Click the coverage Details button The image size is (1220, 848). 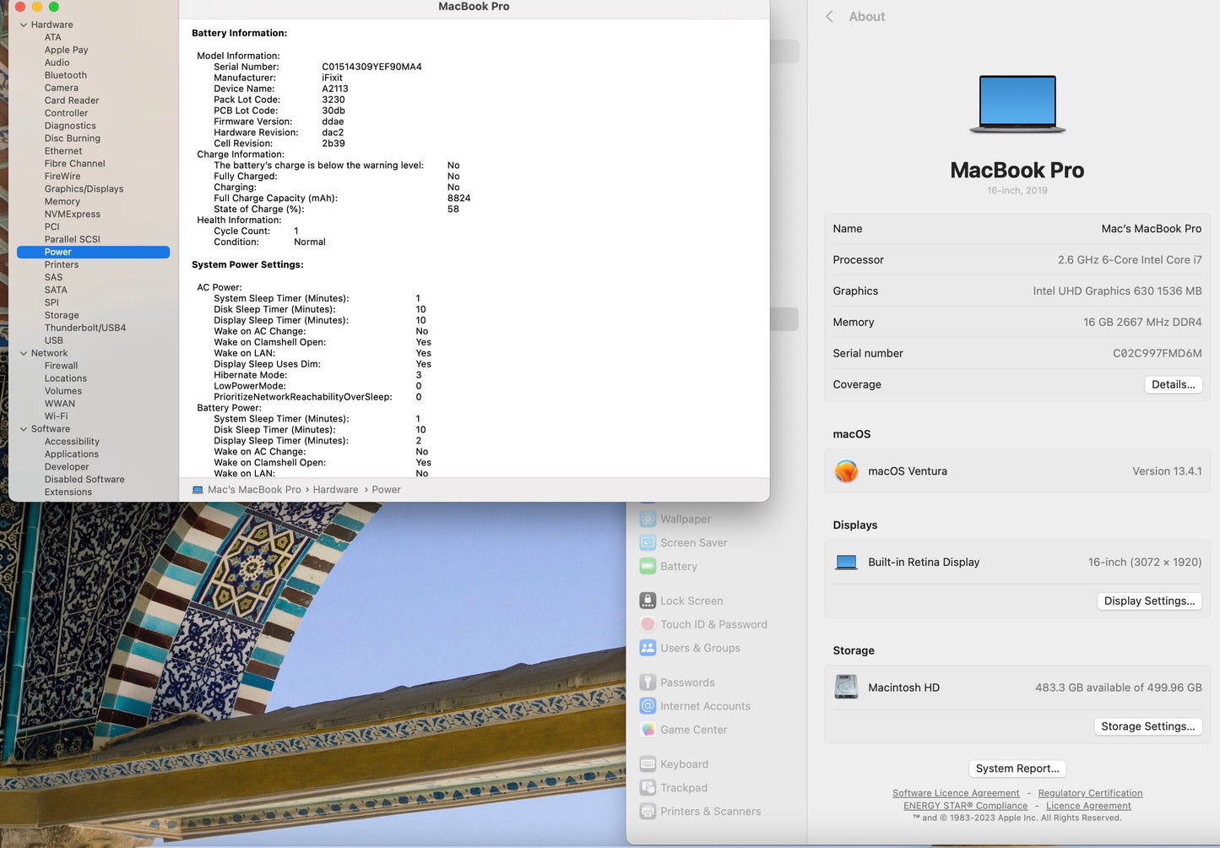[x=1173, y=384]
